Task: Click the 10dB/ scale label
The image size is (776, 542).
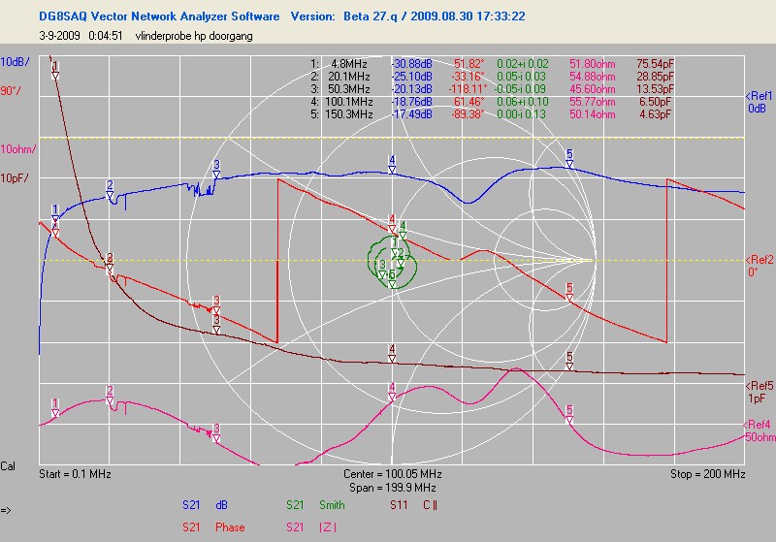Action: pyautogui.click(x=16, y=61)
